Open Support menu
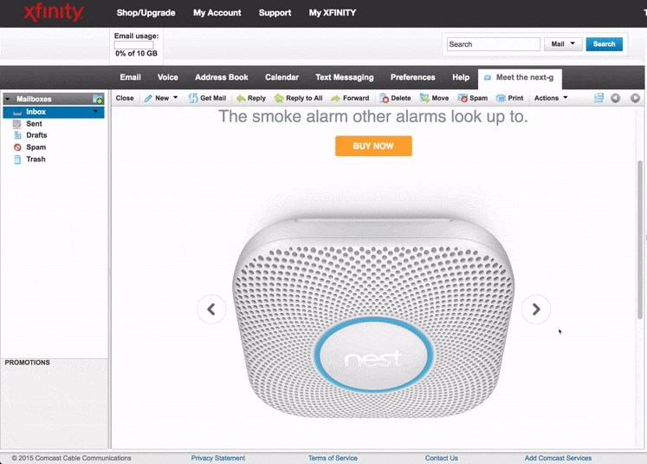The width and height of the screenshot is (647, 464). [275, 13]
